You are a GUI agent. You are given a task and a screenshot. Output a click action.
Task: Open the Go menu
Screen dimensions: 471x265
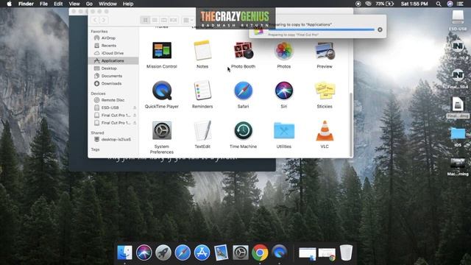point(89,4)
